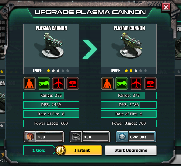Click the clock icon beside 02m 00s
This screenshot has width=181, height=166.
pos(122,137)
